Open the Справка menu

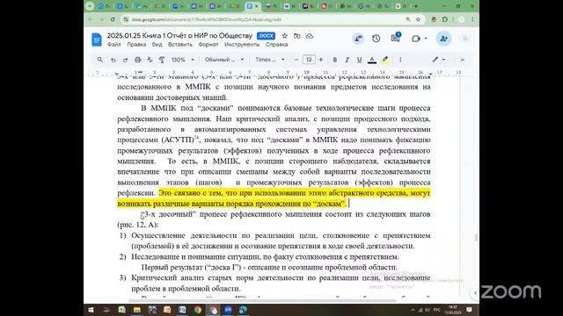pos(276,45)
